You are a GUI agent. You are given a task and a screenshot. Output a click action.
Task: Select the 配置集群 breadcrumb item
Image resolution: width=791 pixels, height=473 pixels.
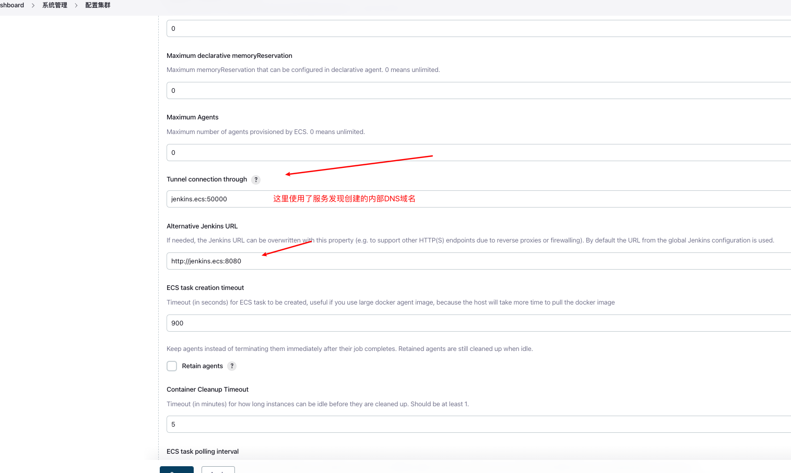(97, 5)
